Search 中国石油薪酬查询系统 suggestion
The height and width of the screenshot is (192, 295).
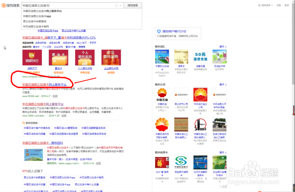click(93, 128)
